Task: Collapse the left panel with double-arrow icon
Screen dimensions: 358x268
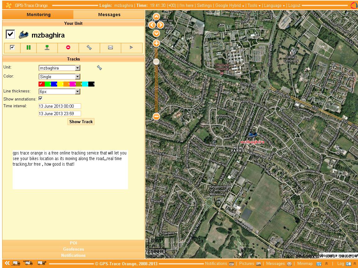Action: [7, 263]
